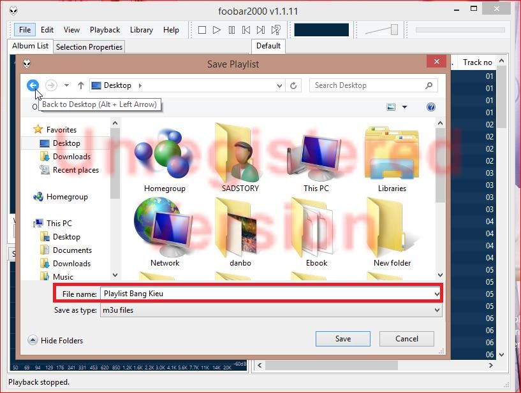Go back using the blue Back arrow

click(33, 85)
